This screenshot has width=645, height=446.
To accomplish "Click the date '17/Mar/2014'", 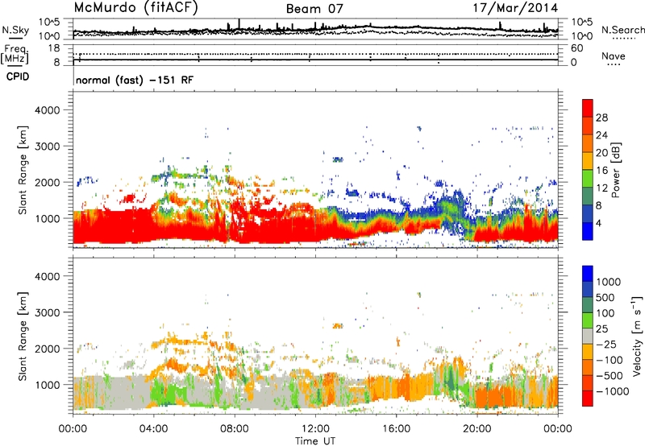I will (x=515, y=8).
